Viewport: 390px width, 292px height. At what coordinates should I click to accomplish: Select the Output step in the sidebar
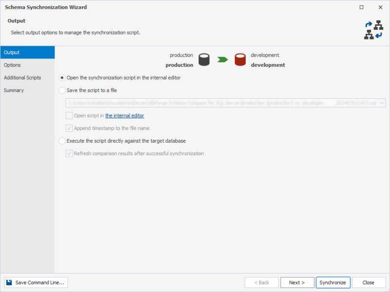11,52
